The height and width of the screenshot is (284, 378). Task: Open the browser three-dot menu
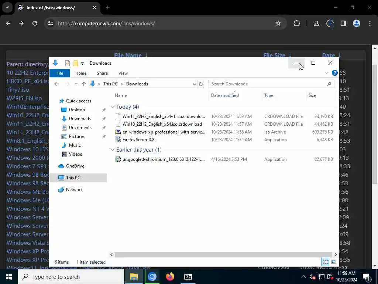(370, 23)
